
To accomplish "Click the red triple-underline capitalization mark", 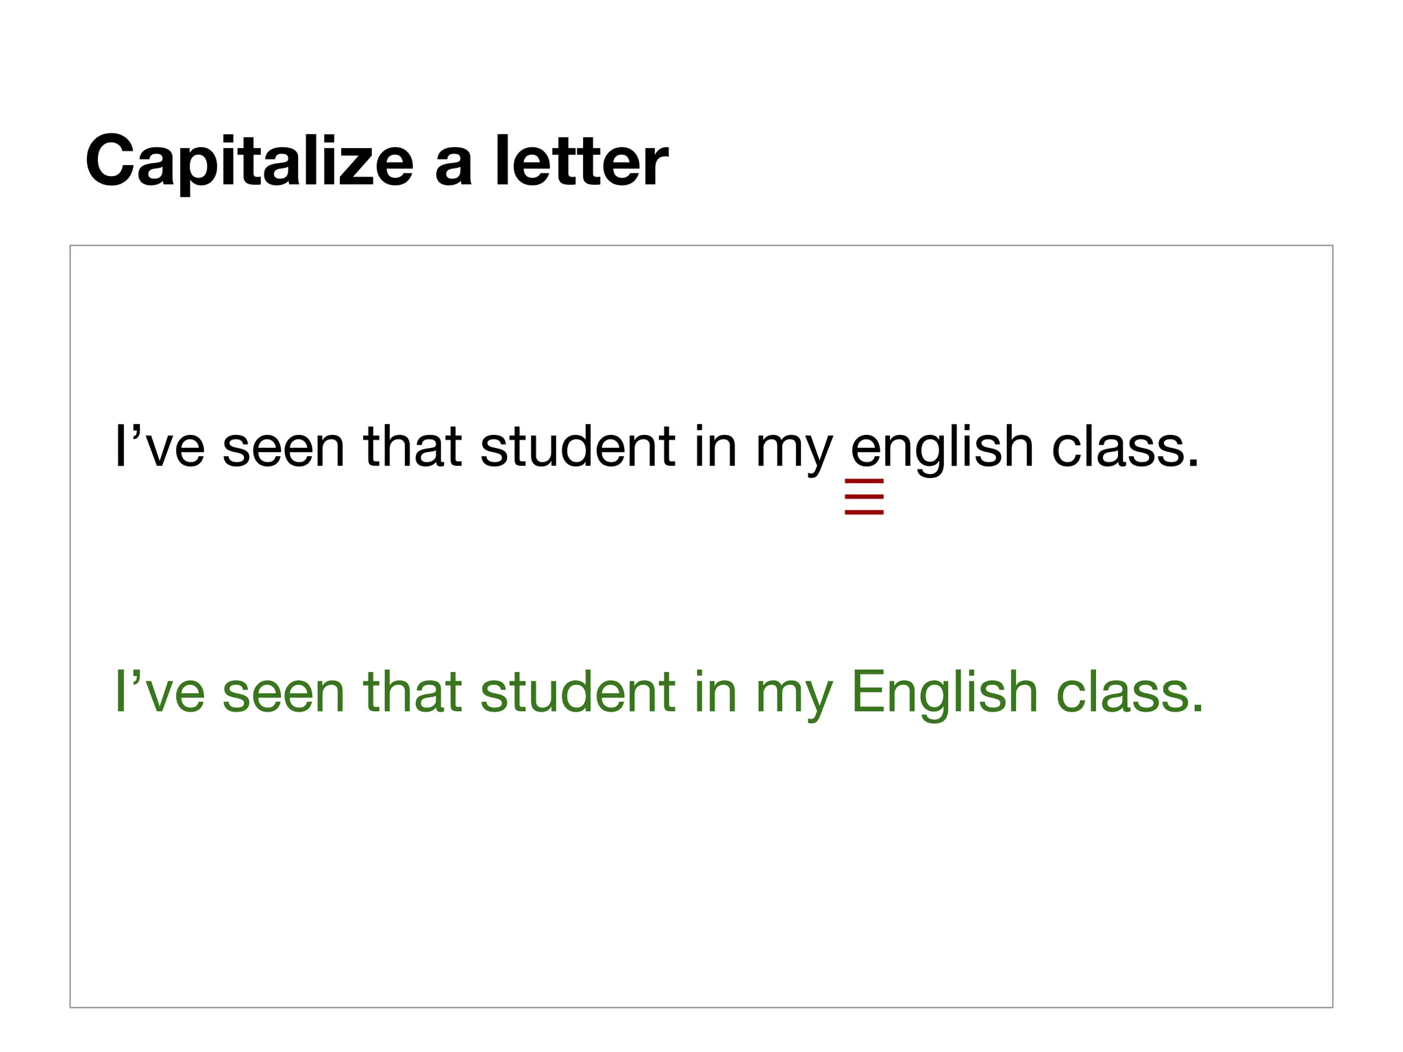I will click(x=864, y=497).
